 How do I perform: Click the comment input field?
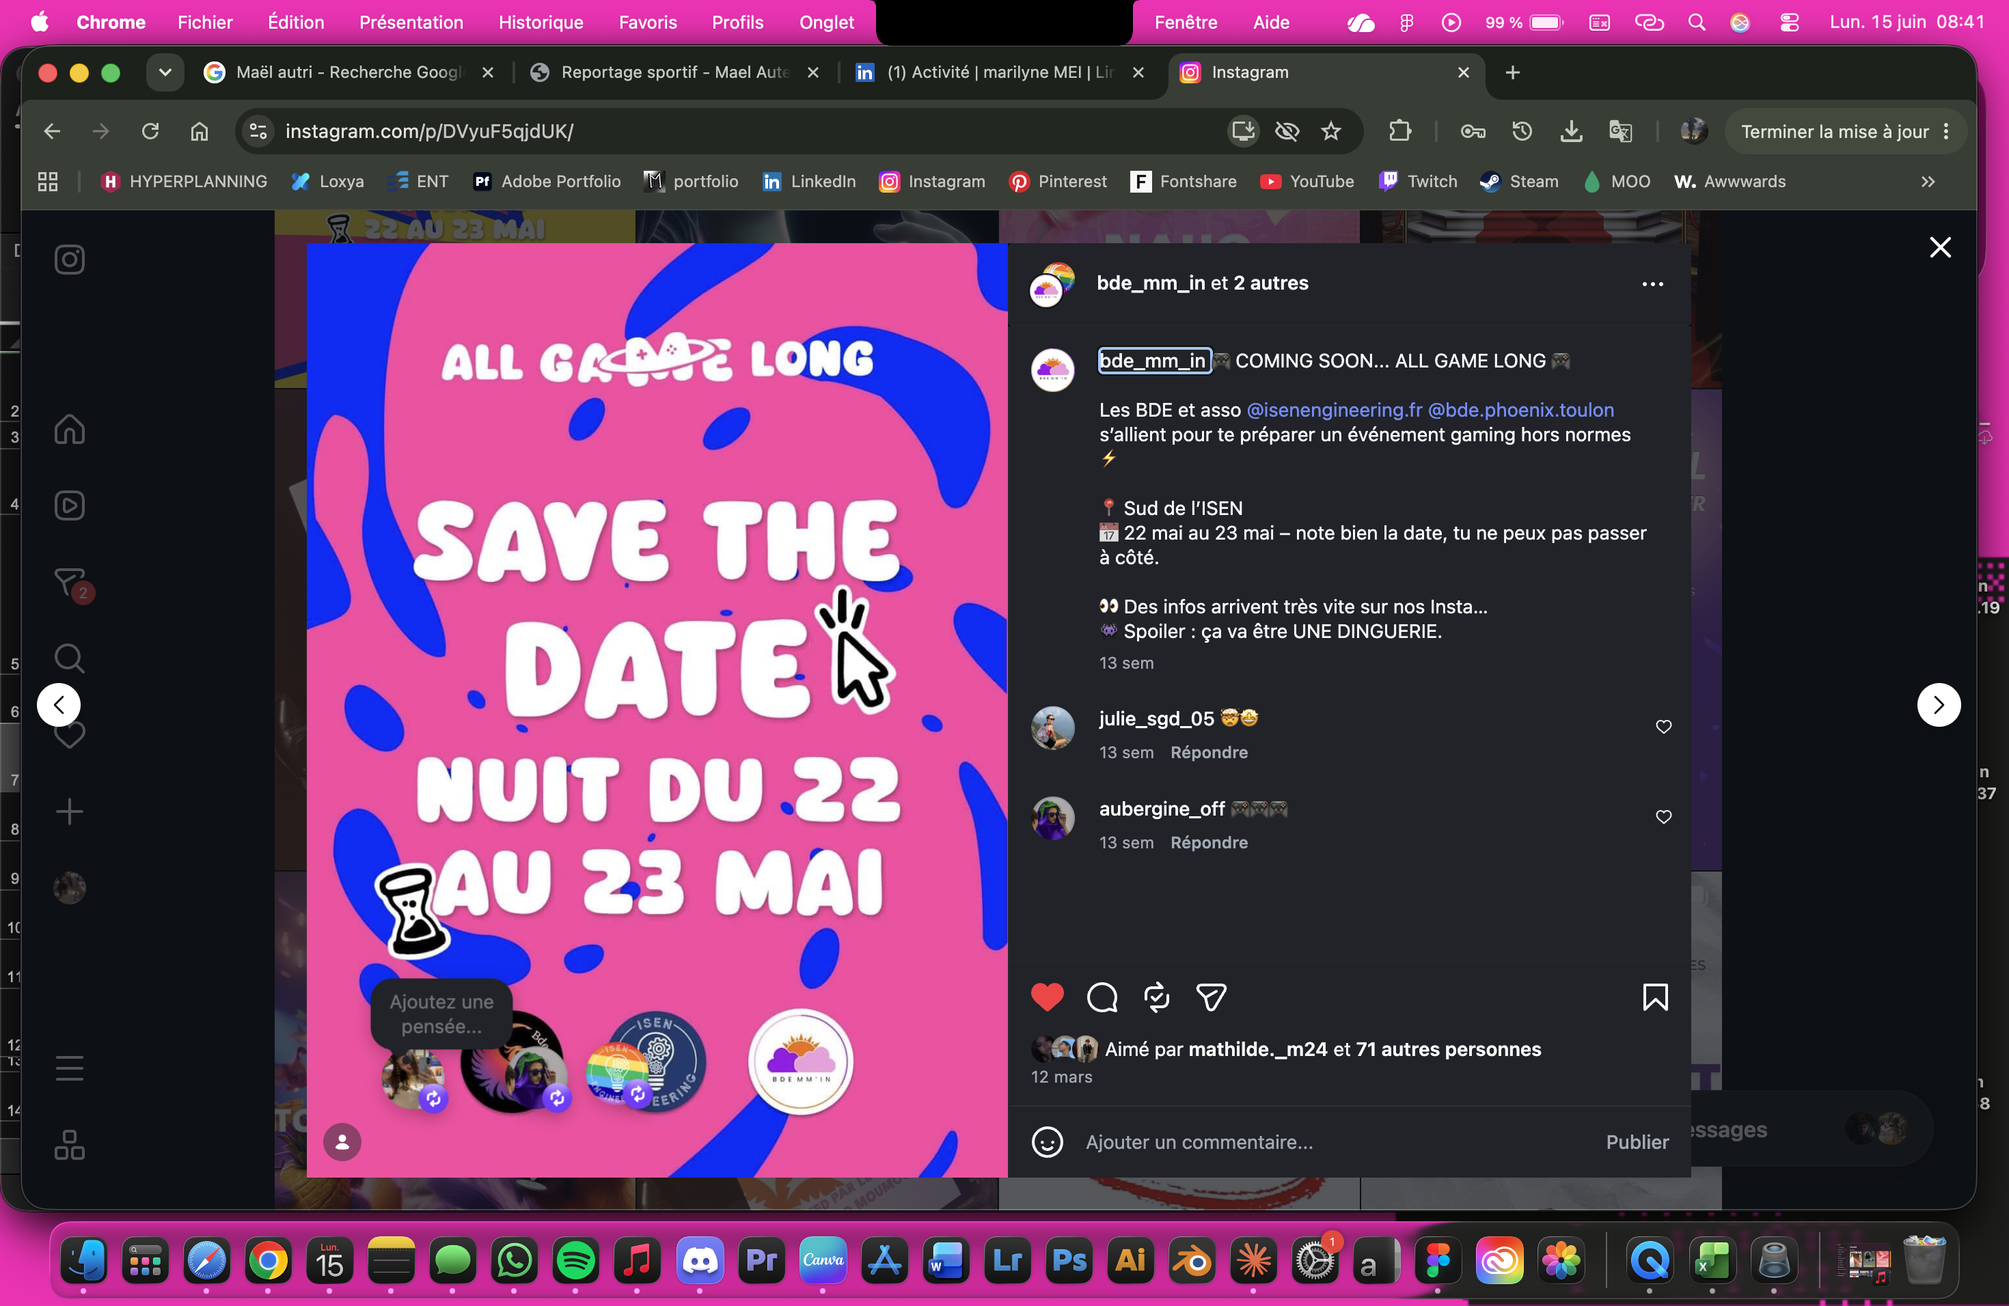click(x=1337, y=1142)
